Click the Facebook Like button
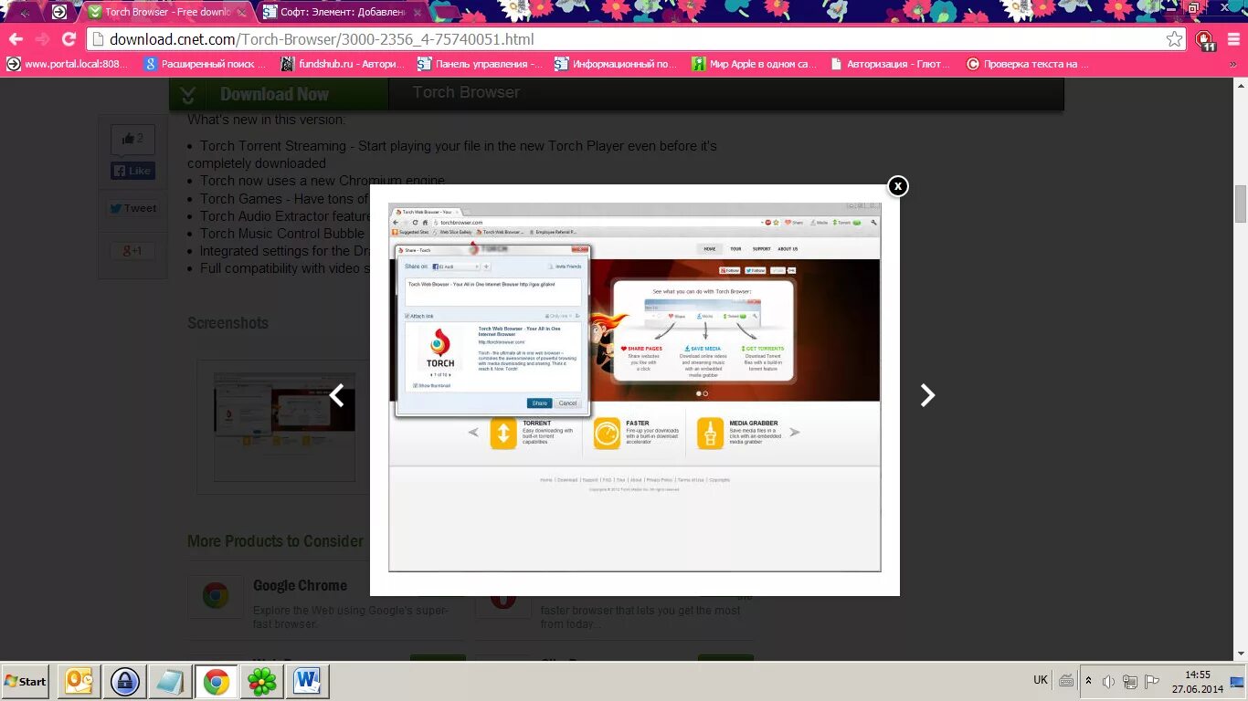 point(133,171)
